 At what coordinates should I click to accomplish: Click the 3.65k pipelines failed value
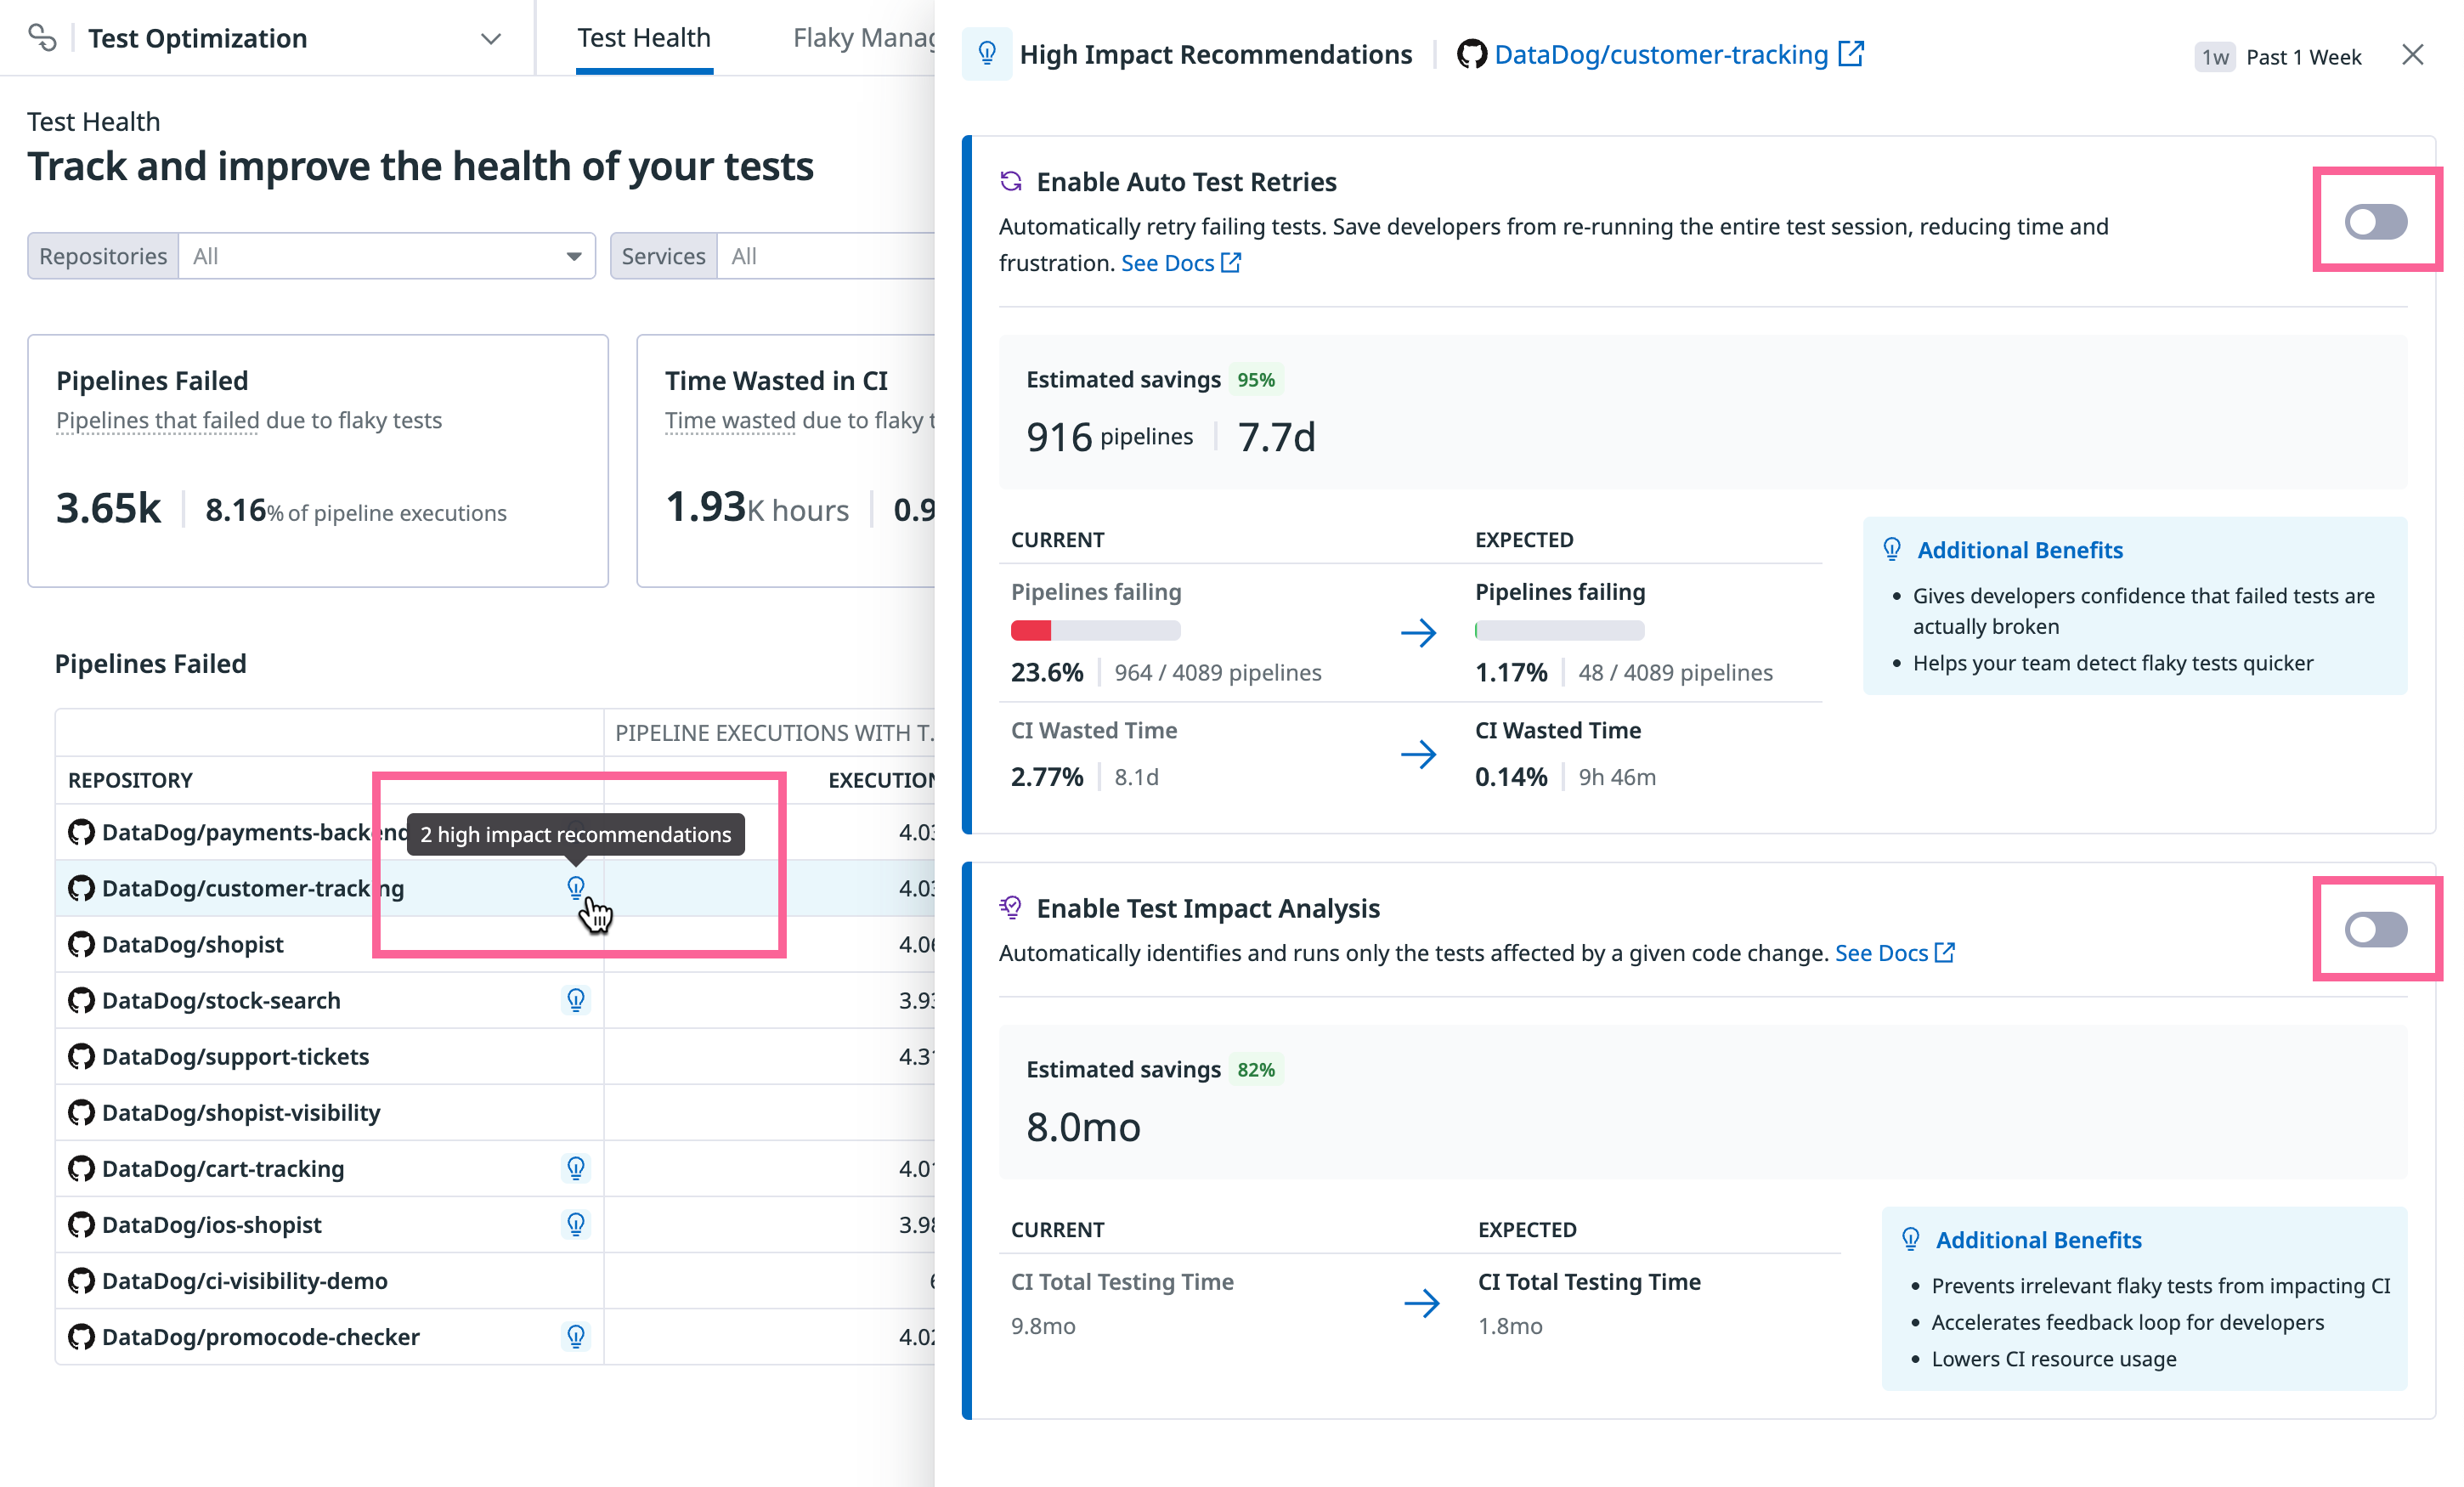108,508
